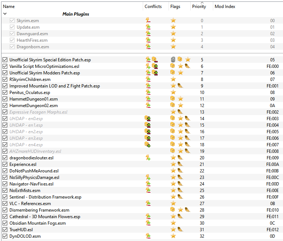283x241 pixels.
Task: Click the archive conflict icon for Vanilla Script MicroOptimizations.esl
Action: [x=155, y=66]
